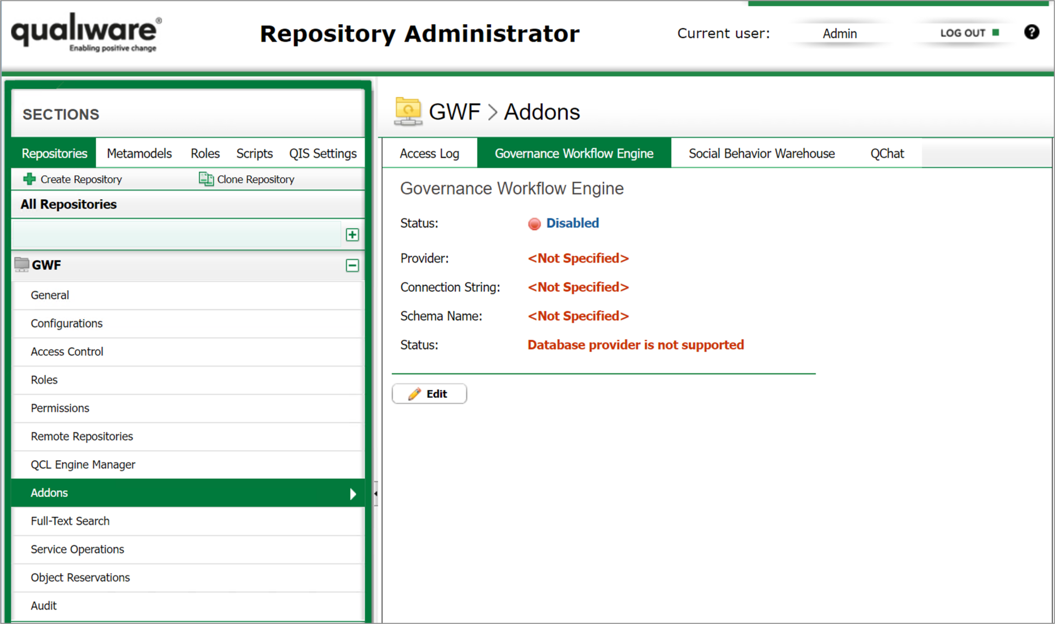Screen dimensions: 1055x624
Task: Select the GWF workstation icon in the sidebar
Action: click(21, 264)
